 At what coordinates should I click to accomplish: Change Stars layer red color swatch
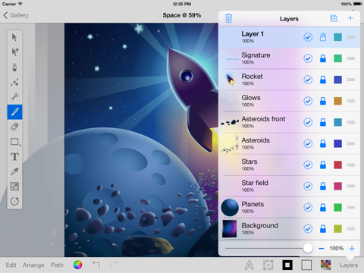[337, 165]
